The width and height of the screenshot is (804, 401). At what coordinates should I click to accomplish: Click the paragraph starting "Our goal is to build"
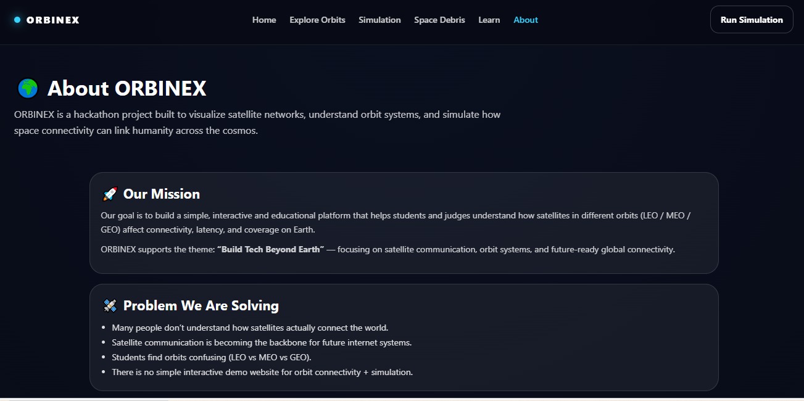(x=396, y=223)
